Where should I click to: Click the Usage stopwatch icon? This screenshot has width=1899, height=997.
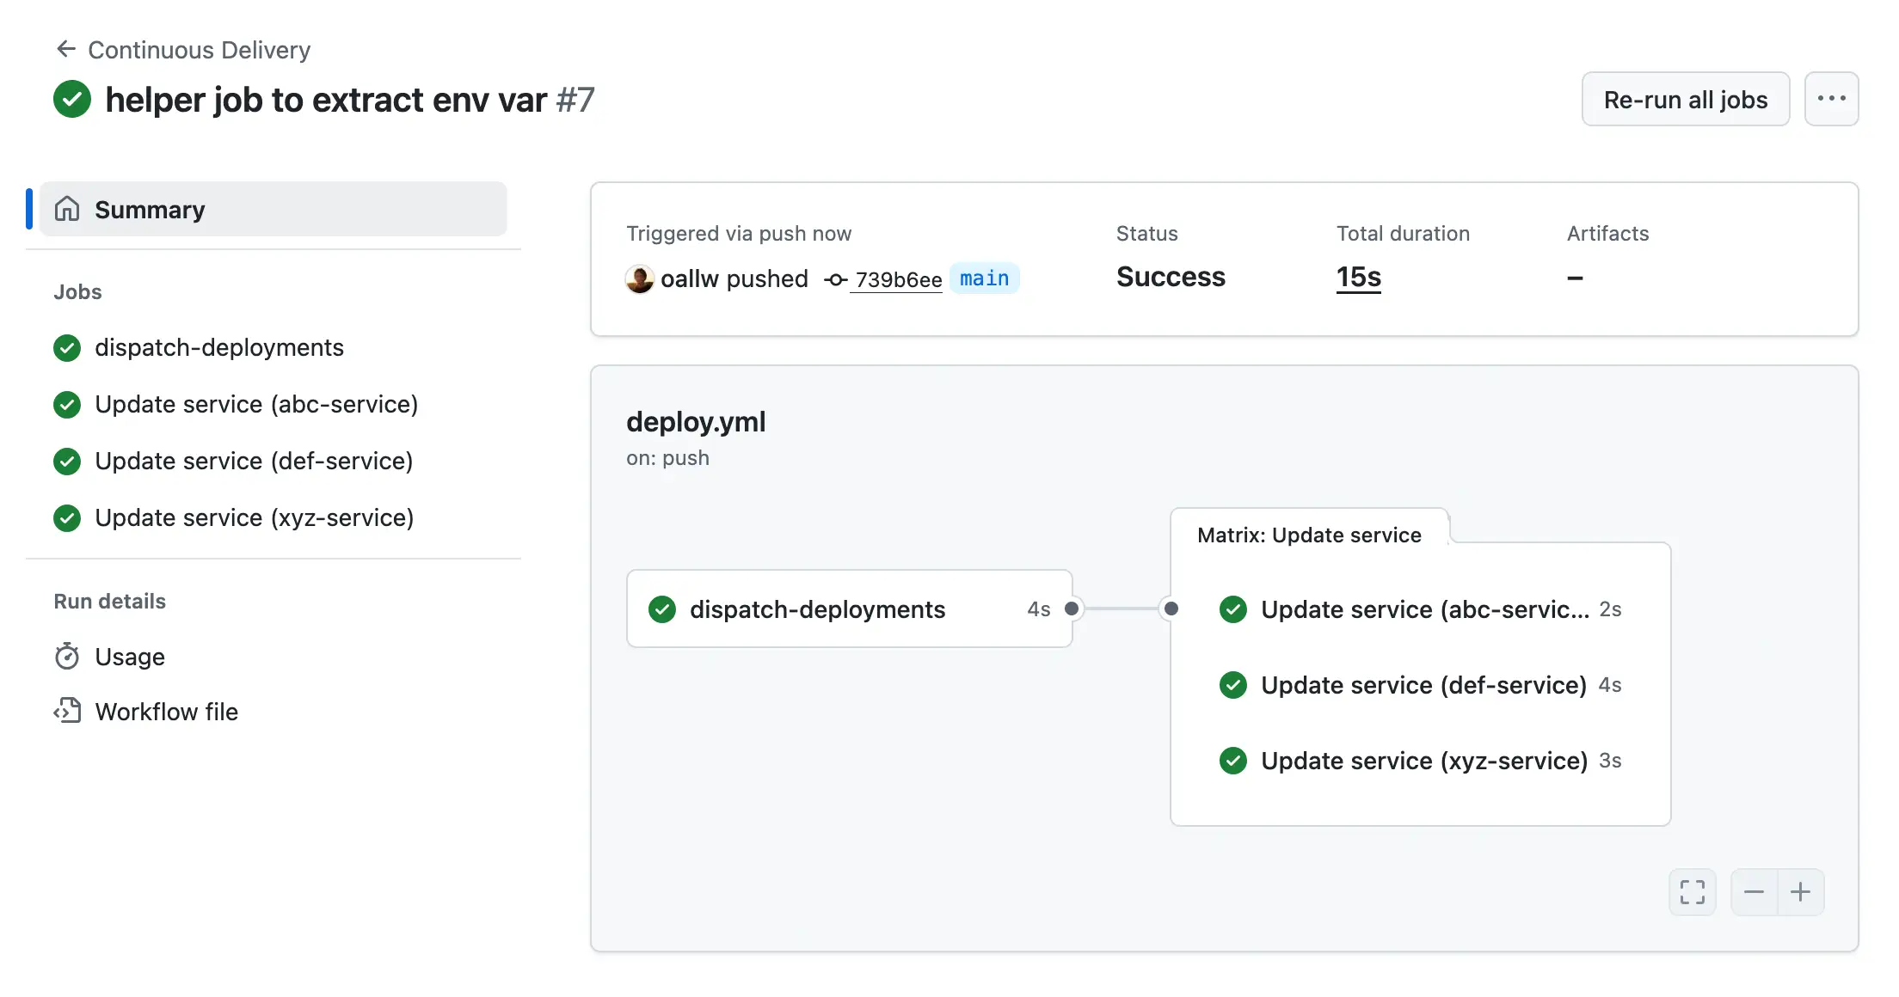coord(67,657)
